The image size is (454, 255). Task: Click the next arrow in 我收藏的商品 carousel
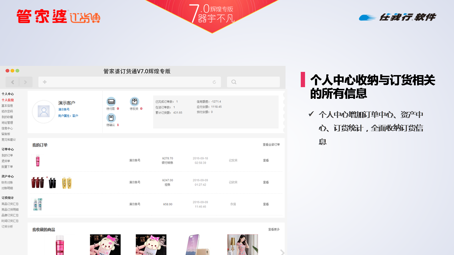(x=282, y=252)
